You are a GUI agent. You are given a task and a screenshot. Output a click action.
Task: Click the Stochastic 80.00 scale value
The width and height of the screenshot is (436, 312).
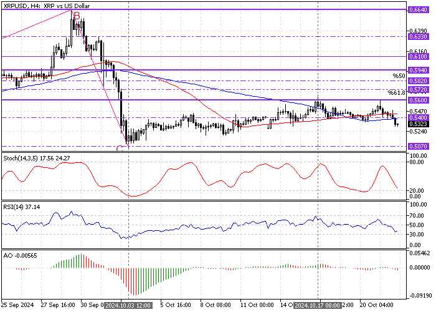(418, 162)
